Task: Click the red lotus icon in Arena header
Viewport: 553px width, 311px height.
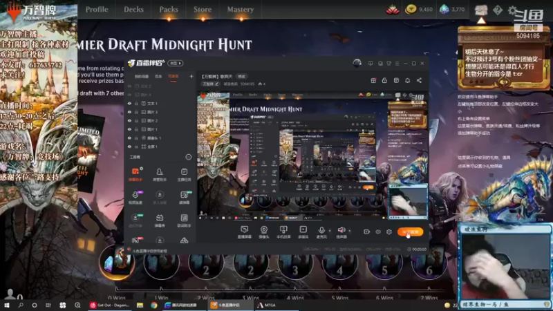Action: 393,10
